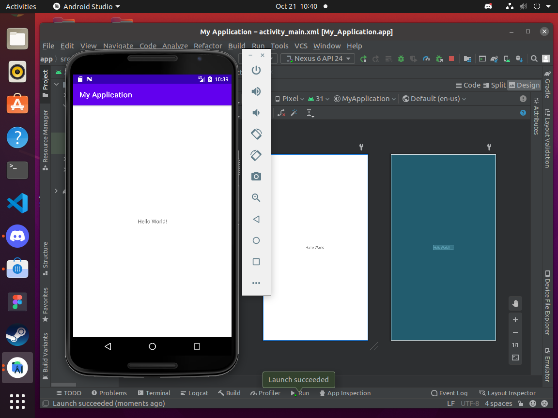This screenshot has width=558, height=418.
Task: Open the Terminal tool window
Action: [x=154, y=393]
